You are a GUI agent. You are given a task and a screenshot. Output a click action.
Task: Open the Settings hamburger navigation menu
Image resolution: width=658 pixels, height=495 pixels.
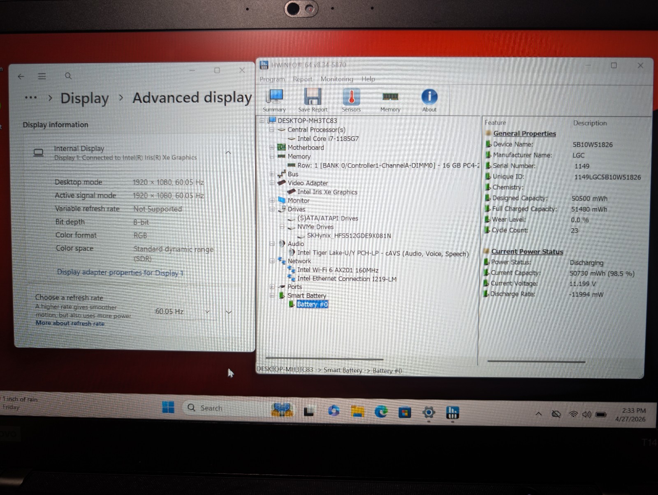click(x=42, y=76)
